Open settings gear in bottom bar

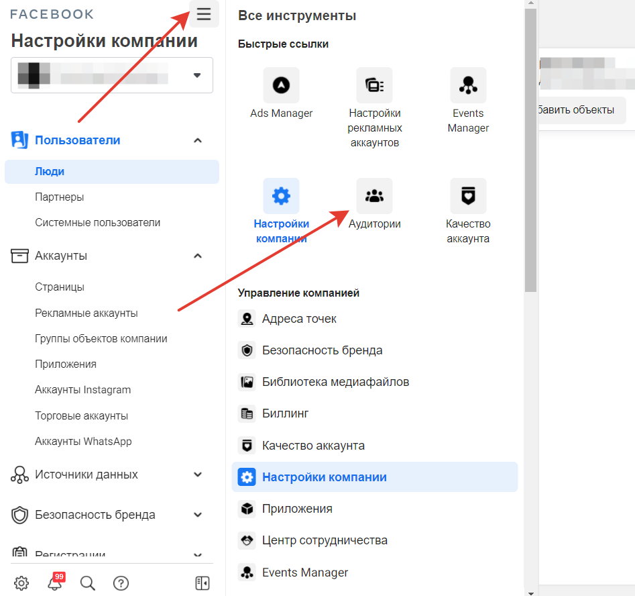21,583
